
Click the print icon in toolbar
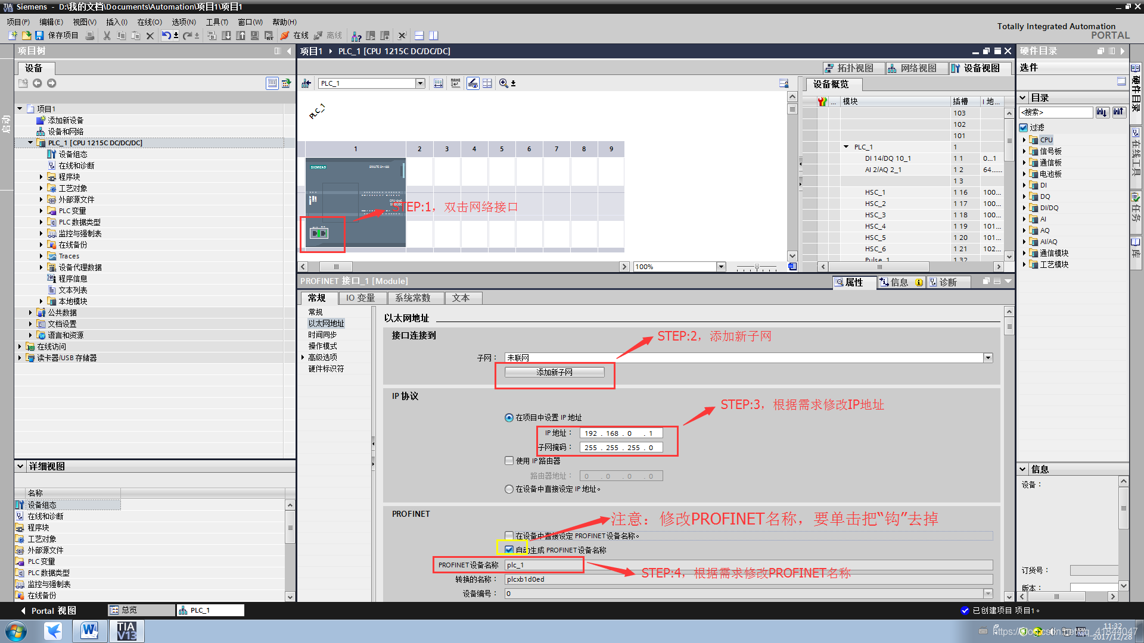click(x=89, y=36)
